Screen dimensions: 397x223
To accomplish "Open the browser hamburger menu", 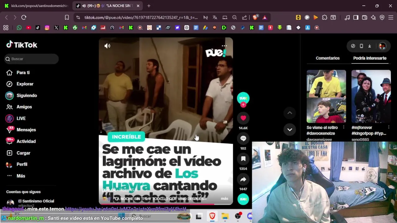I will click(391, 18).
